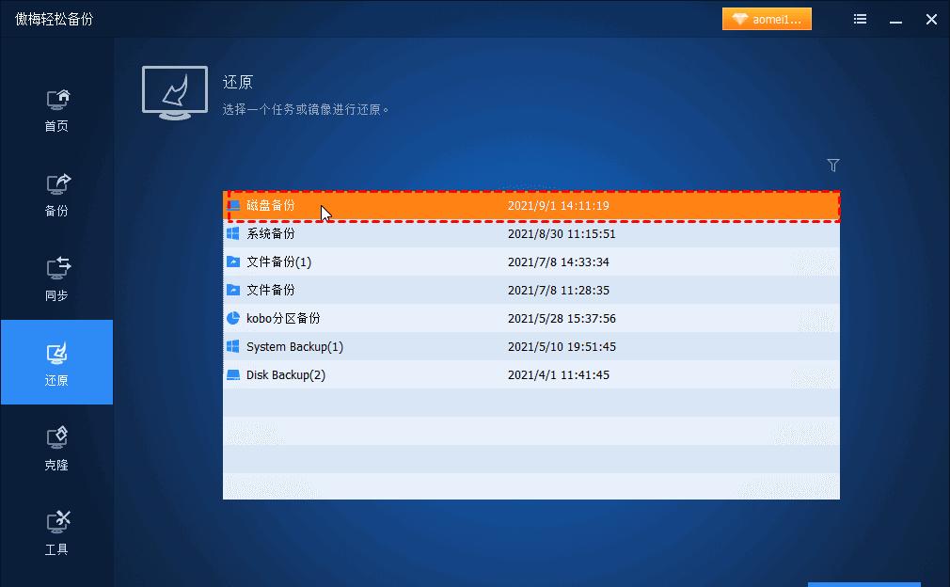Click the folder icon beside 文件备份 2021/7/8 11:28:35

tap(233, 290)
